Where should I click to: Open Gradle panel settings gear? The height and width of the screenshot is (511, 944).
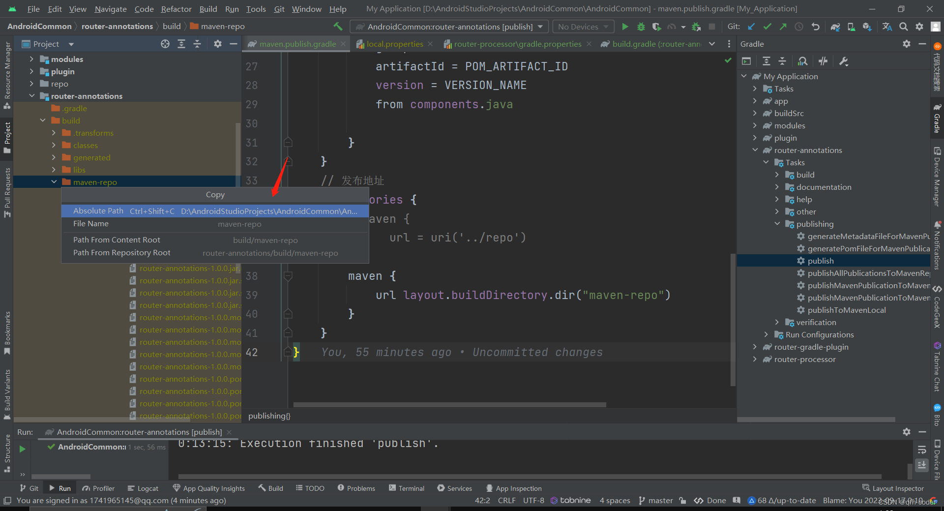907,44
